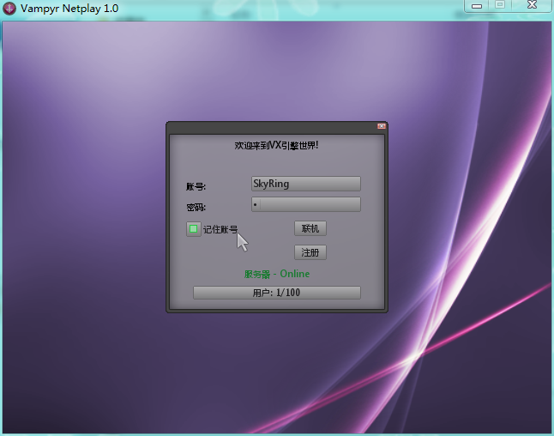This screenshot has width=554, height=436.
Task: Click the 用户: 1/100 user count bar
Action: point(277,293)
